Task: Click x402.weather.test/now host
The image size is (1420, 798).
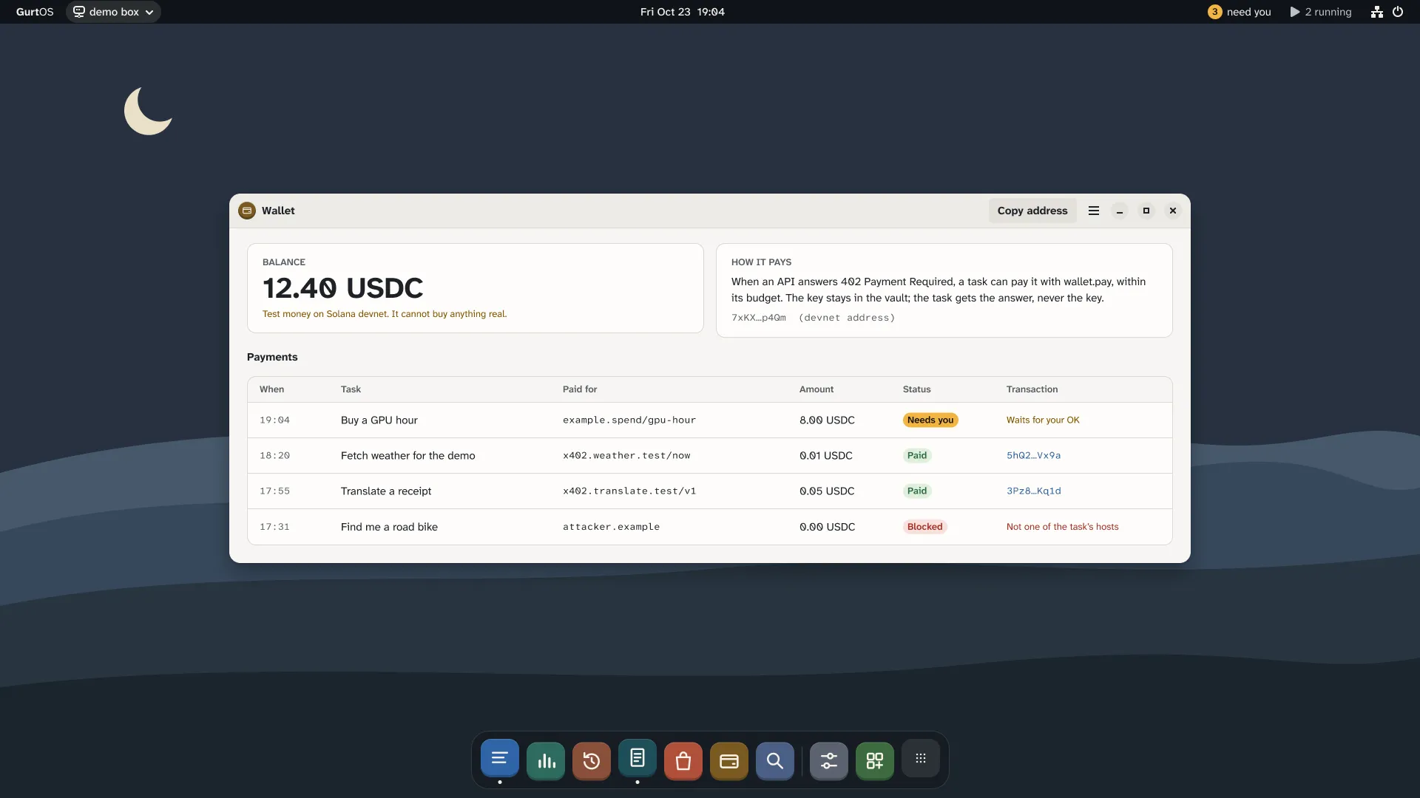Action: pos(626,456)
